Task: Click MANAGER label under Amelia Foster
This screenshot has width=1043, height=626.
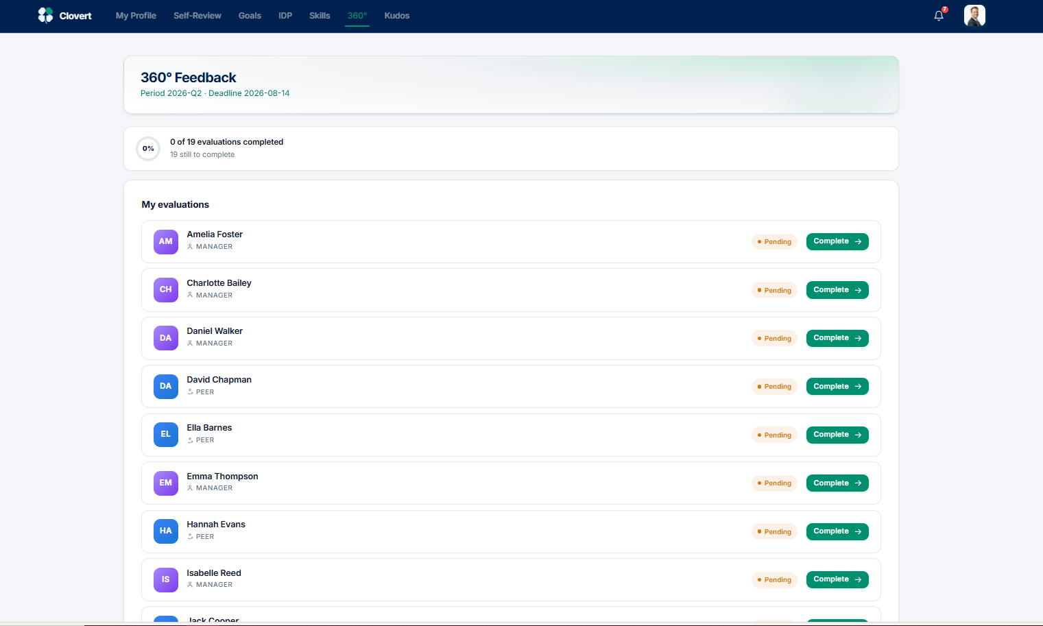Action: (x=214, y=247)
